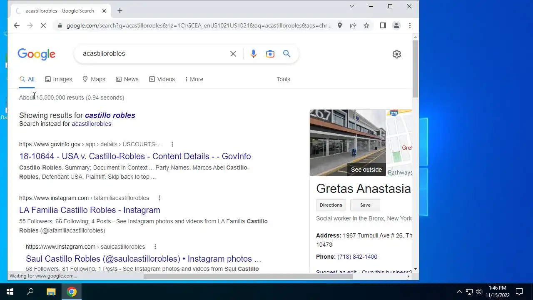Switch to News results tab

point(127,79)
